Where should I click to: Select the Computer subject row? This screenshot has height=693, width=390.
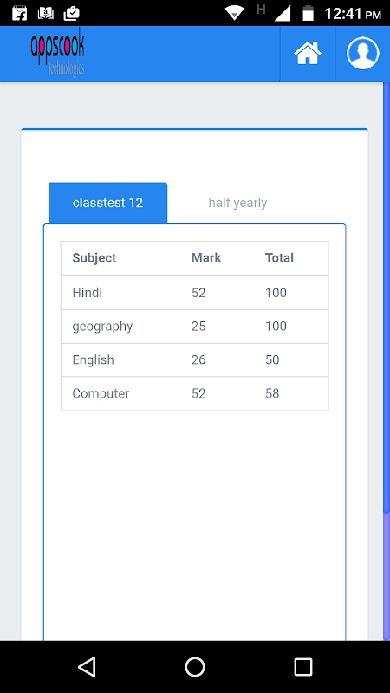point(194,393)
